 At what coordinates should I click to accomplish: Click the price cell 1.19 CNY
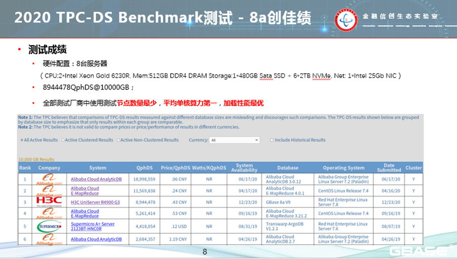click(178, 239)
